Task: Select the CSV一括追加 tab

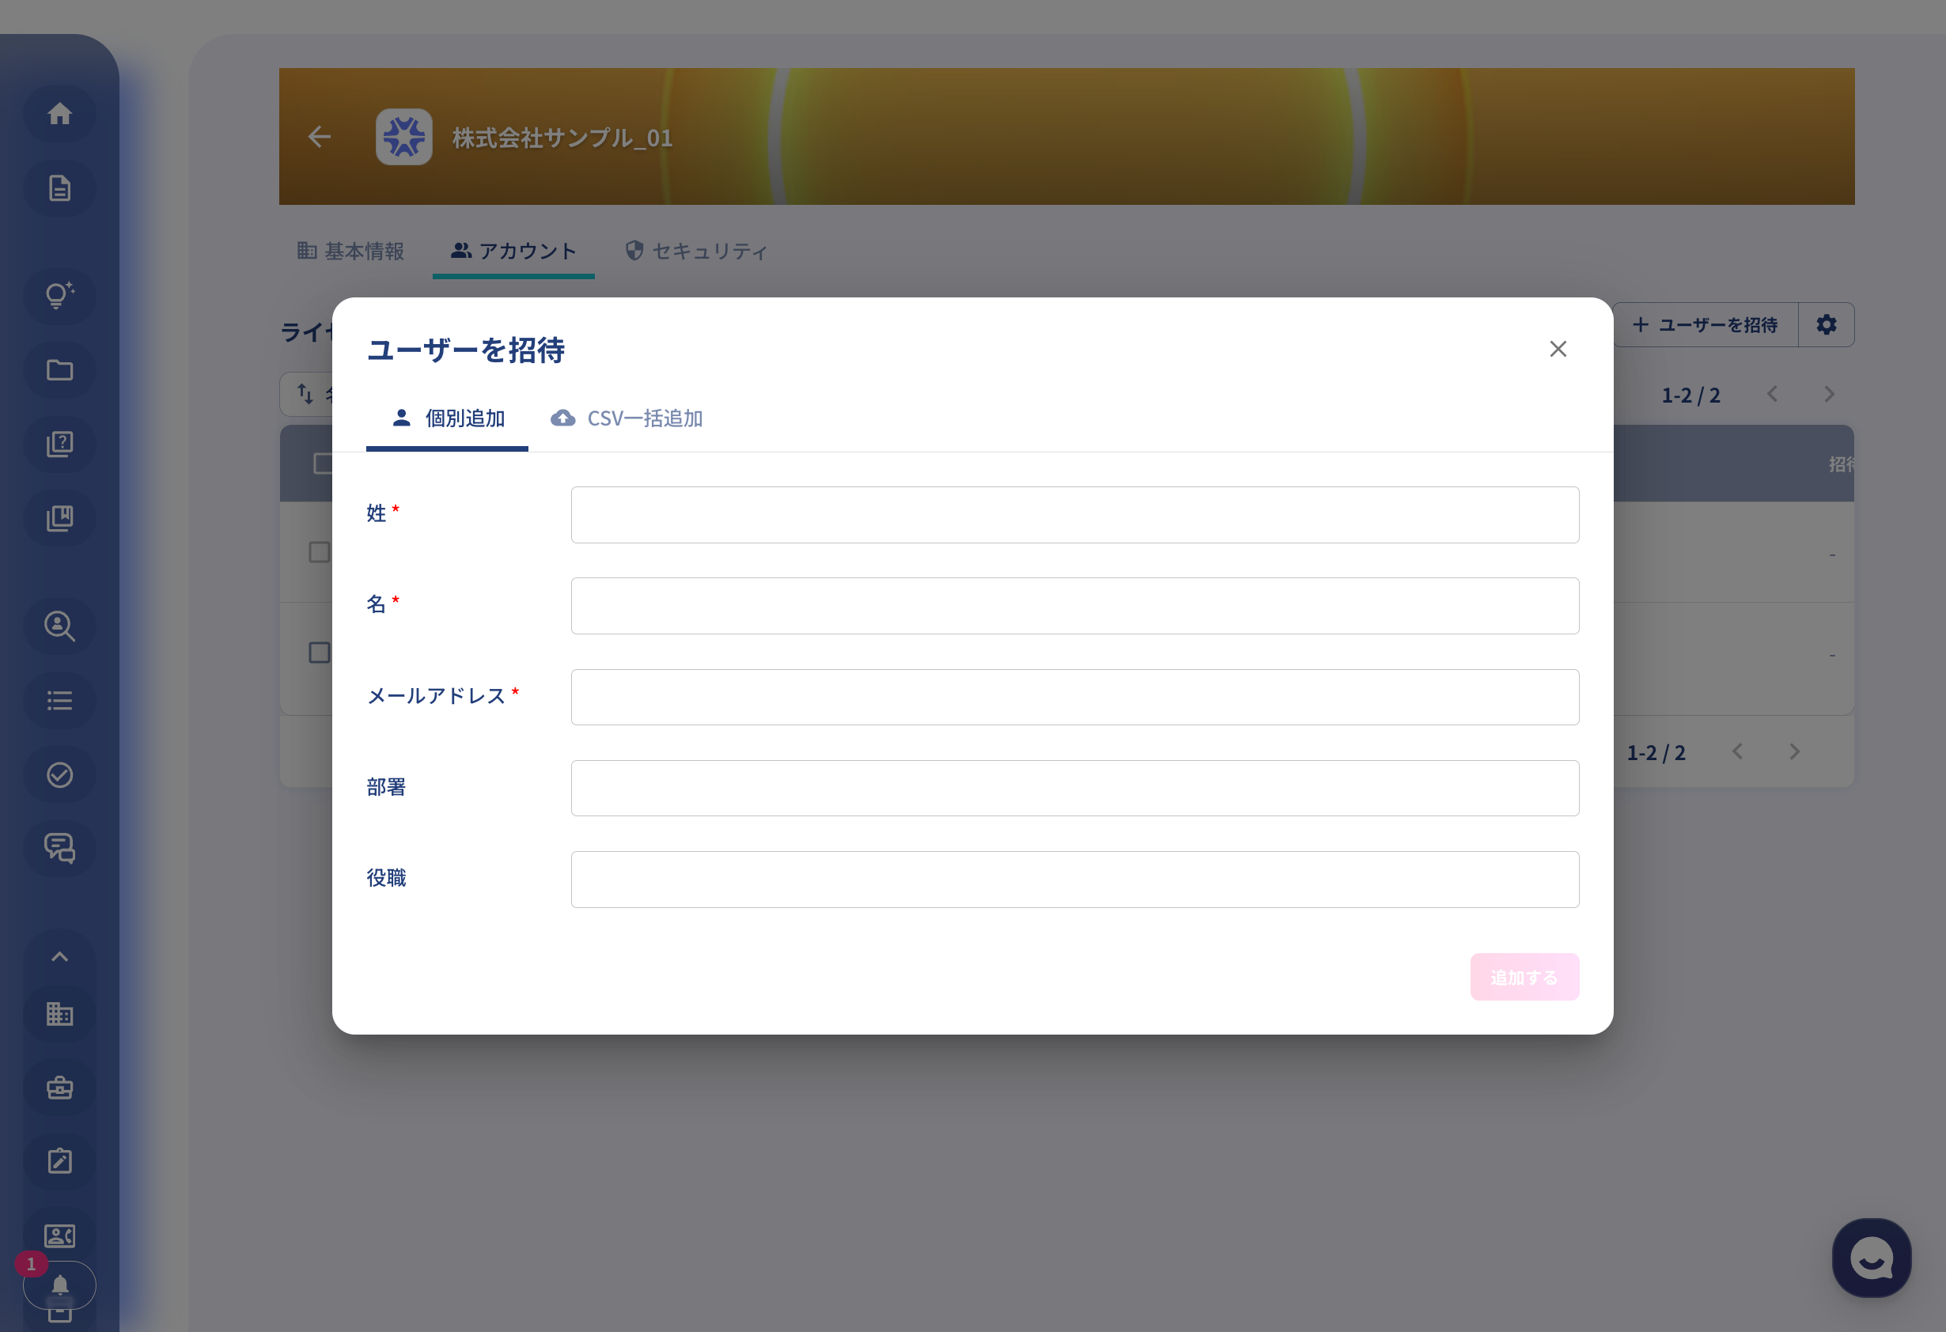Action: coord(627,418)
